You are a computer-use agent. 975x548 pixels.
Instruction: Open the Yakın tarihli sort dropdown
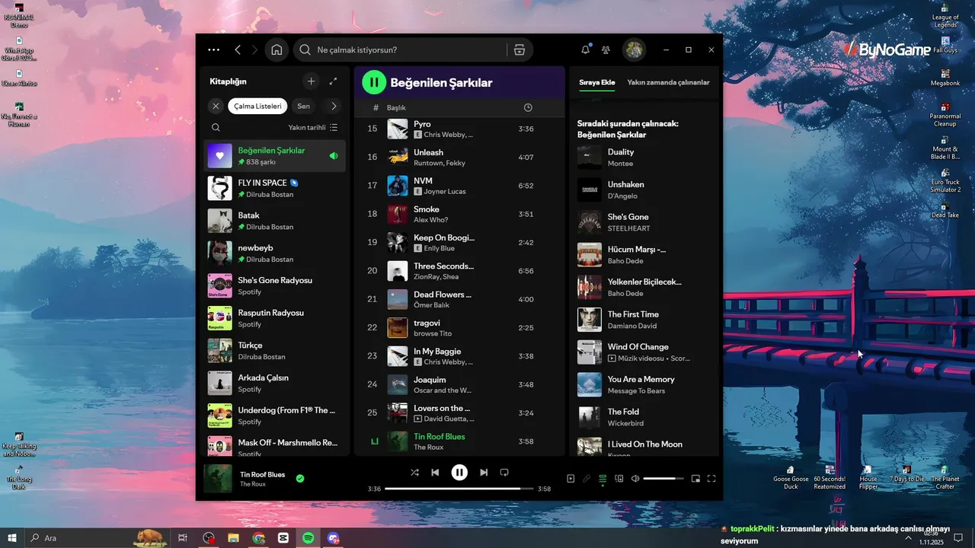[x=313, y=127]
